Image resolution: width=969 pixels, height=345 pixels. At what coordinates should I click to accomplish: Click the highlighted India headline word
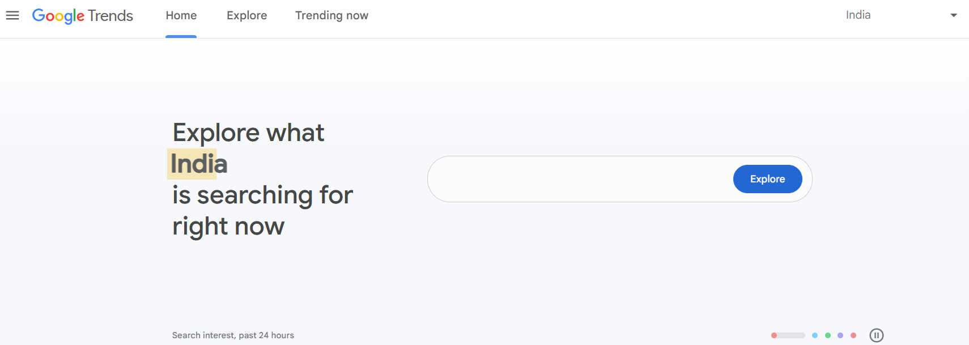click(x=199, y=164)
